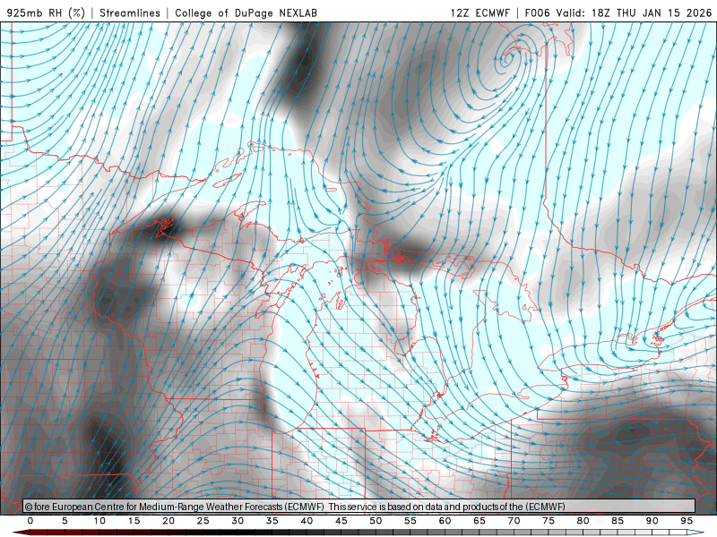Click the '0' label on the color scale
The width and height of the screenshot is (717, 537).
point(30,521)
